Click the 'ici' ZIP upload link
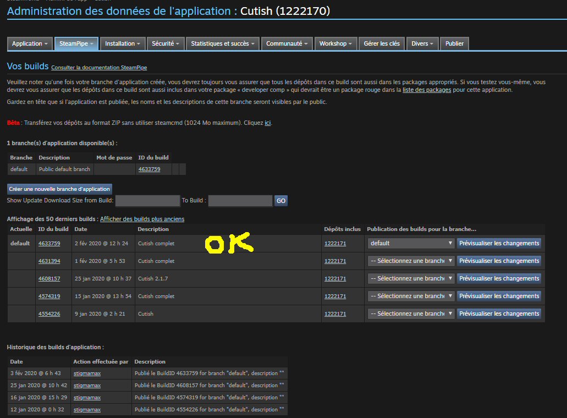 click(x=268, y=123)
